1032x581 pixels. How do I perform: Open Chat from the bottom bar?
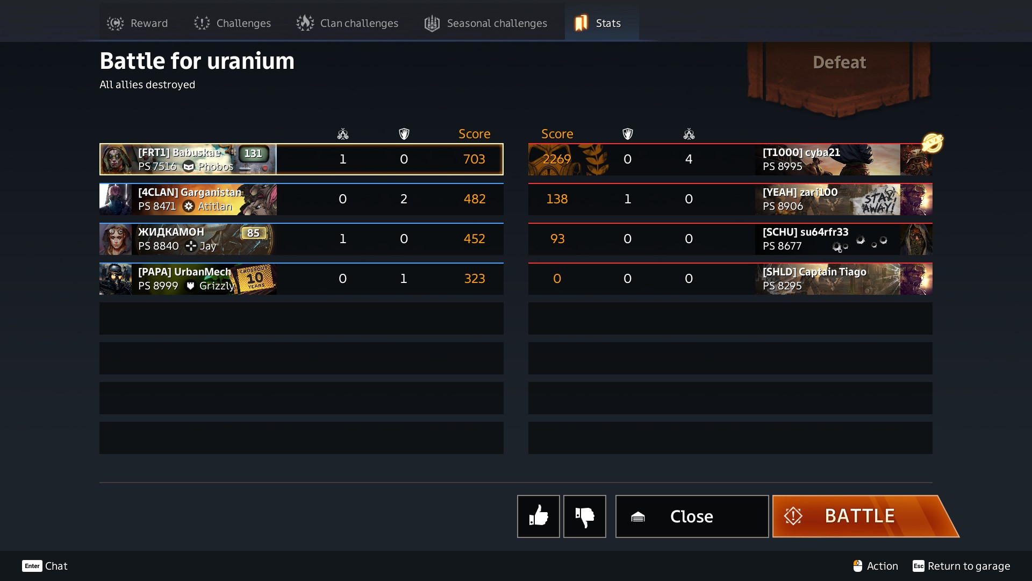[45, 566]
